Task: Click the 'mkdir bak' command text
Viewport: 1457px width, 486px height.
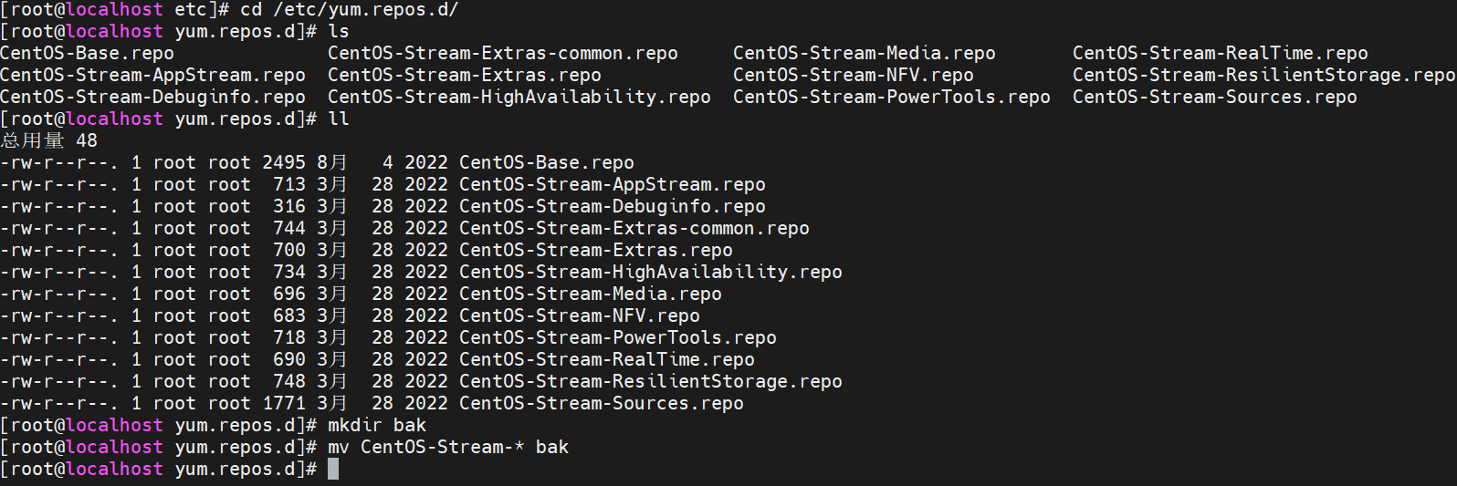Action: [377, 425]
